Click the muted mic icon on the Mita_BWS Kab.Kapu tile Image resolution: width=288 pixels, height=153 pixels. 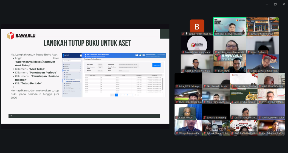177,86
